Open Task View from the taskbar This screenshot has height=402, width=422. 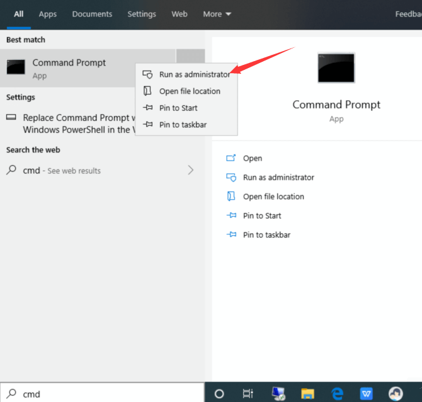point(248,393)
